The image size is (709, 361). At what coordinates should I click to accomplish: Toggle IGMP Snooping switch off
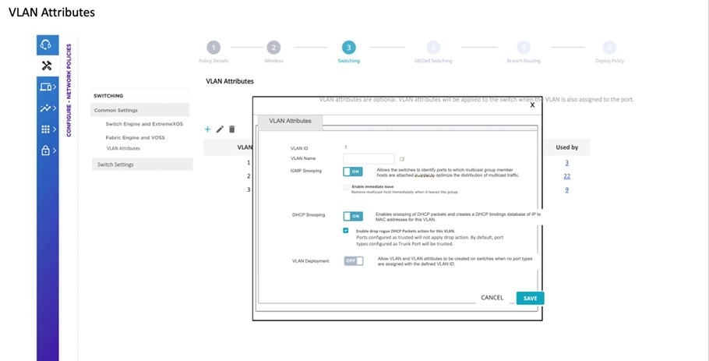point(352,172)
